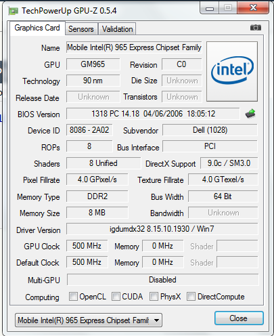Click the BIOS Version text field
274x336 pixels.
click(x=153, y=114)
